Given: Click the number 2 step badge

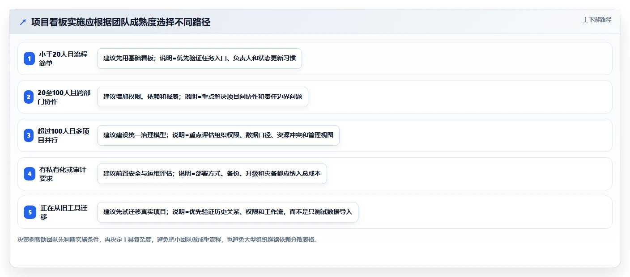Looking at the screenshot, I should [x=29, y=97].
